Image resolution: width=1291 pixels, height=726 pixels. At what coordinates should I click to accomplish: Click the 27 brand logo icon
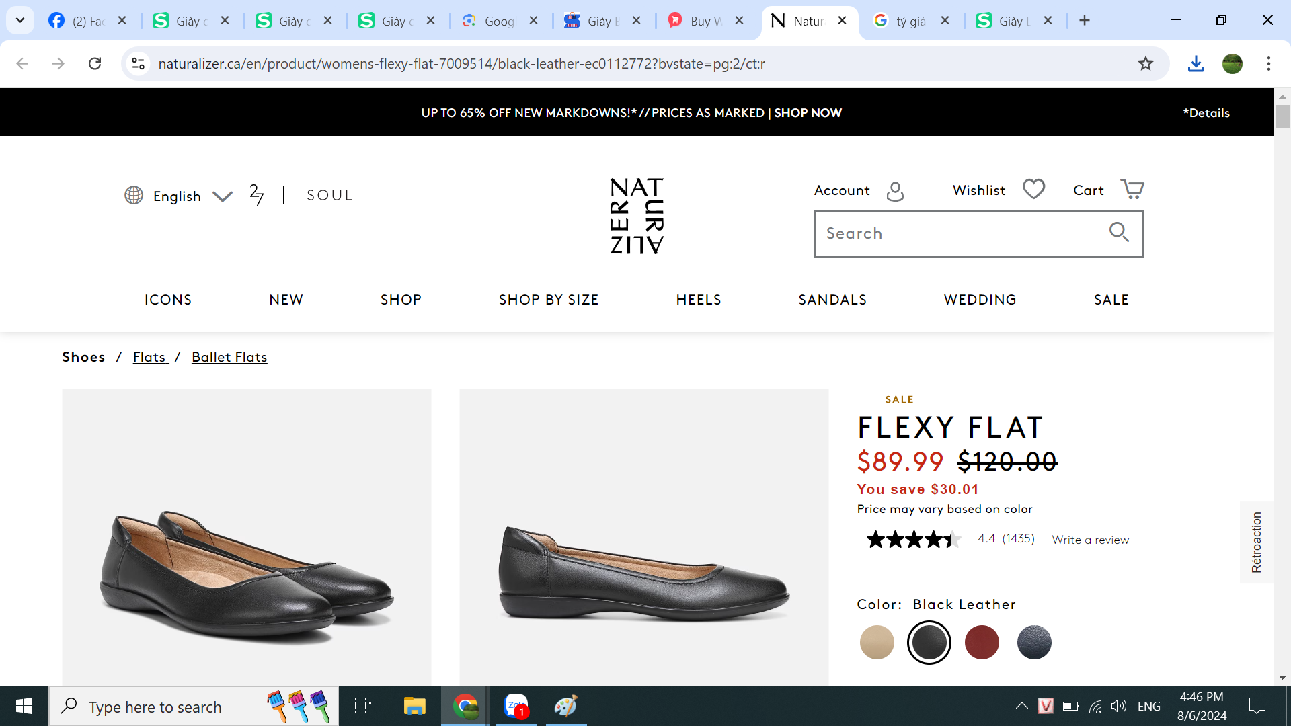click(x=256, y=195)
